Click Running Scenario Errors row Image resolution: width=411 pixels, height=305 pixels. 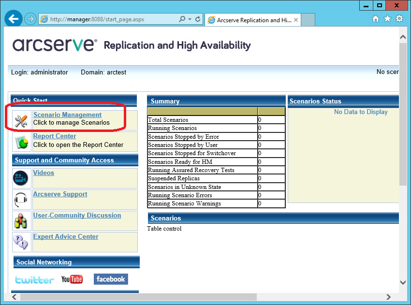[216, 195]
